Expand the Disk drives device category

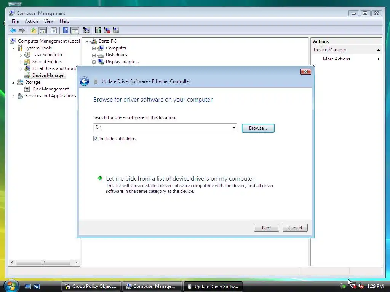click(94, 55)
